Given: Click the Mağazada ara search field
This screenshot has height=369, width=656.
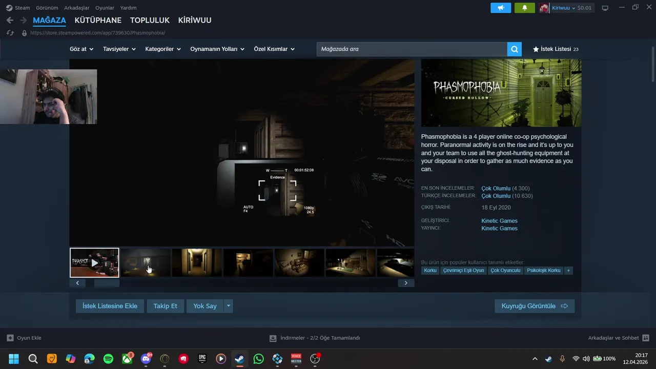Looking at the screenshot, I should [412, 49].
